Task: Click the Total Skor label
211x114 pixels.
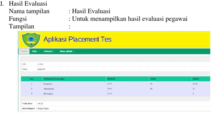Action: coord(27,104)
